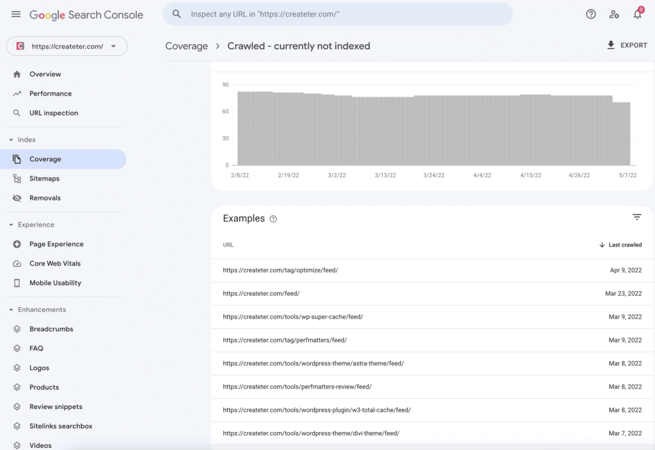
Task: Sort by Last crawled column
Action: point(620,245)
